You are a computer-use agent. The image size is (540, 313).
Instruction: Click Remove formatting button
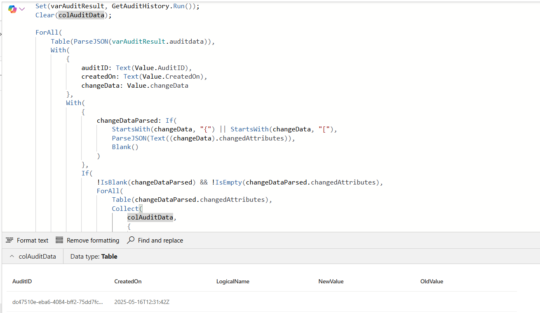point(87,240)
